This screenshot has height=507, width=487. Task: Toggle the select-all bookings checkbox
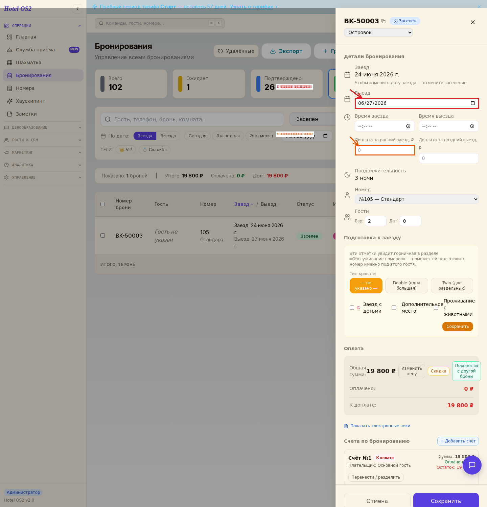(103, 204)
